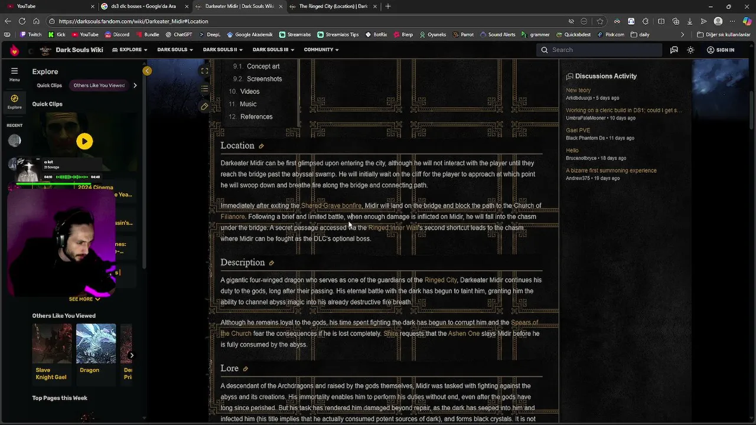
Task: Click the Dark Souls Wiki title
Action: click(x=79, y=50)
